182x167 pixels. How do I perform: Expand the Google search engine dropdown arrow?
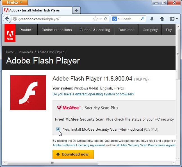[x=119, y=19]
